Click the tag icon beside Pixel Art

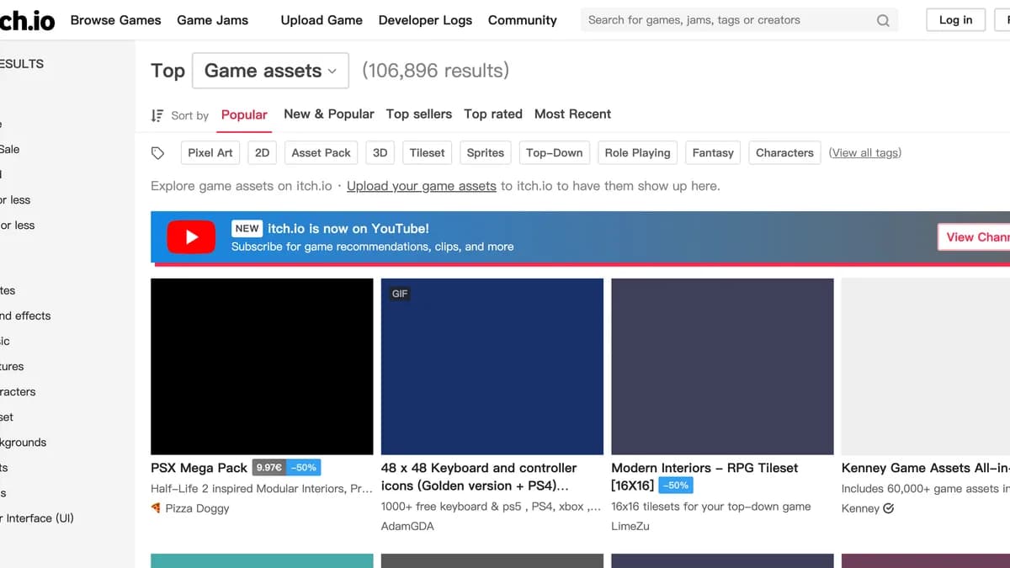point(157,153)
